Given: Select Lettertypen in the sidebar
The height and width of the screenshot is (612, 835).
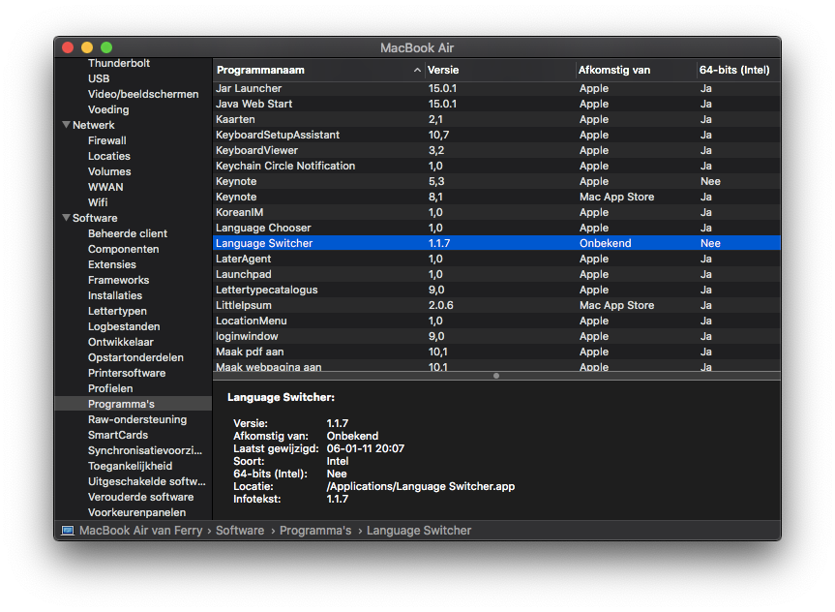Looking at the screenshot, I should coord(117,310).
